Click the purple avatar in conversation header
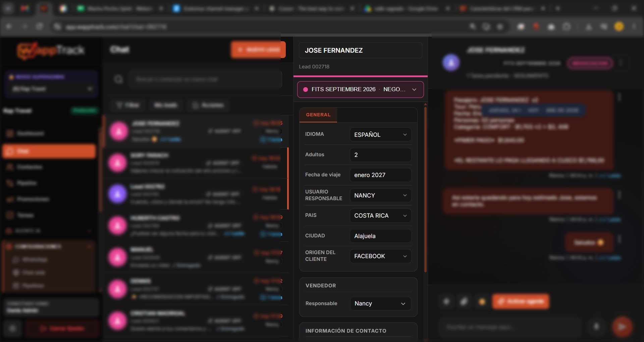644x342 pixels. coord(451,63)
